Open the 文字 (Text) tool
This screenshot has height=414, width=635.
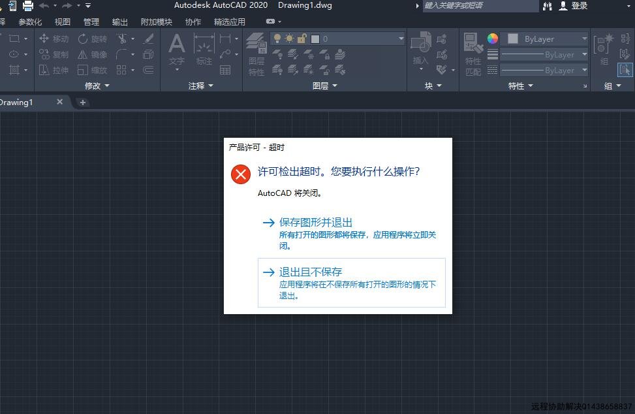[x=177, y=50]
